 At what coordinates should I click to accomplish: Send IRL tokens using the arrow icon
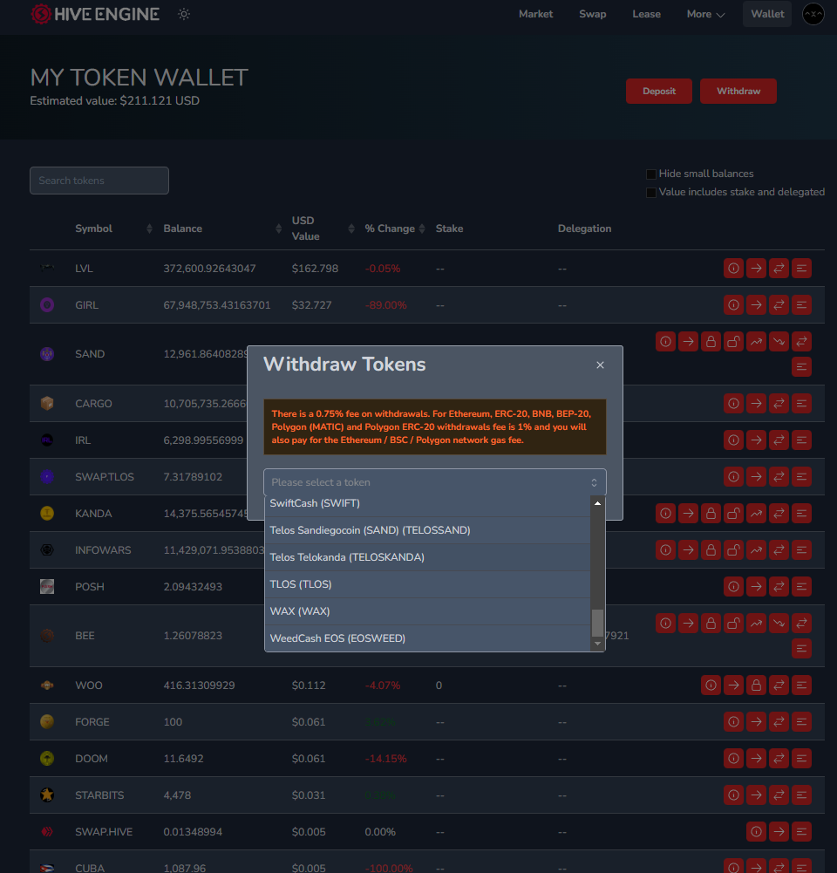click(756, 440)
